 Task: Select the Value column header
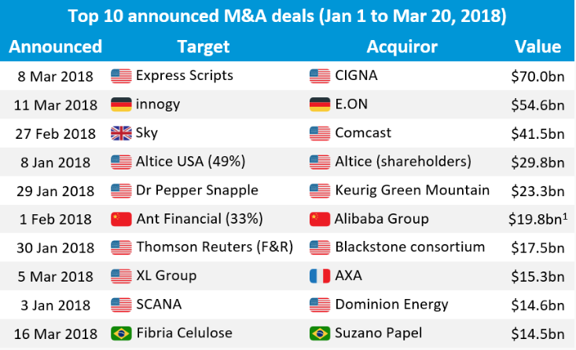537,46
